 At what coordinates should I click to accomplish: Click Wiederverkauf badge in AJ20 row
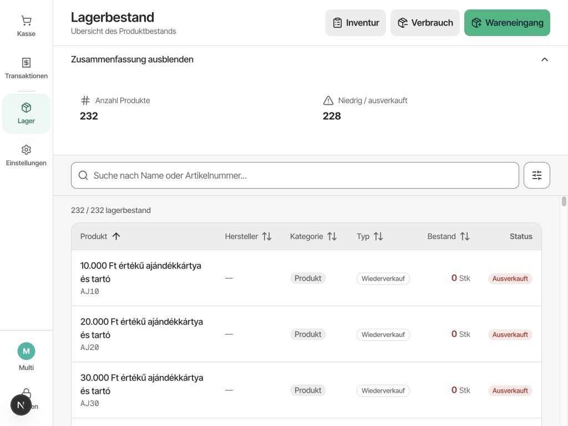[383, 334]
